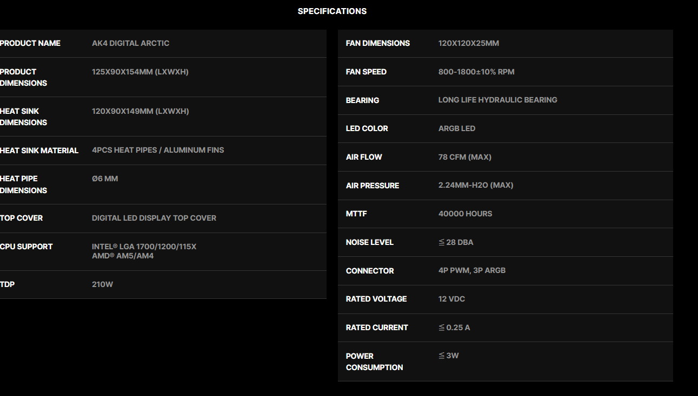This screenshot has width=698, height=396.
Task: Click the NOISE LEVEL label
Action: click(370, 242)
